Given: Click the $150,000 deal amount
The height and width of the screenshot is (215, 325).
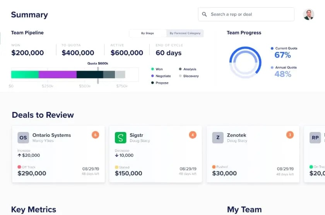Looking at the screenshot, I should click(x=128, y=173).
